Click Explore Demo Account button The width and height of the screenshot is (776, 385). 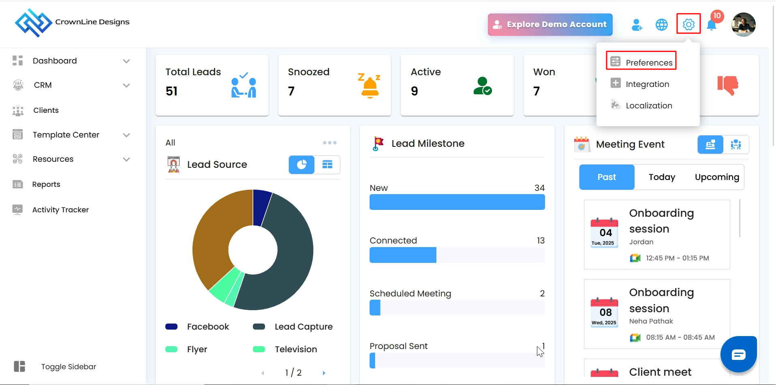coord(550,25)
